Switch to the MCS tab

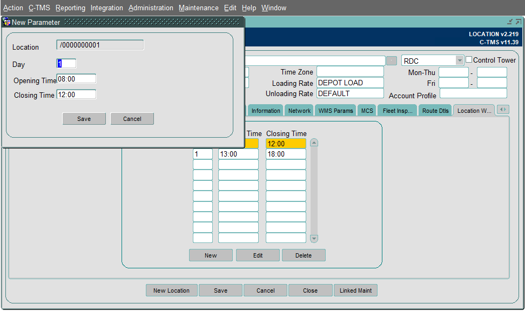(367, 111)
